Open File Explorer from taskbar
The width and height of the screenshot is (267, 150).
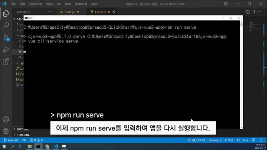30,146
